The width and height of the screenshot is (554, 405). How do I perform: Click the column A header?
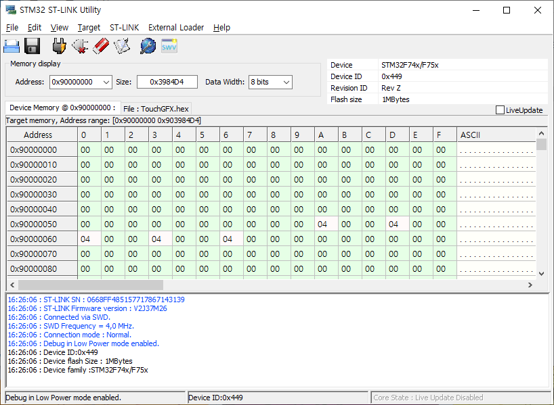326,135
